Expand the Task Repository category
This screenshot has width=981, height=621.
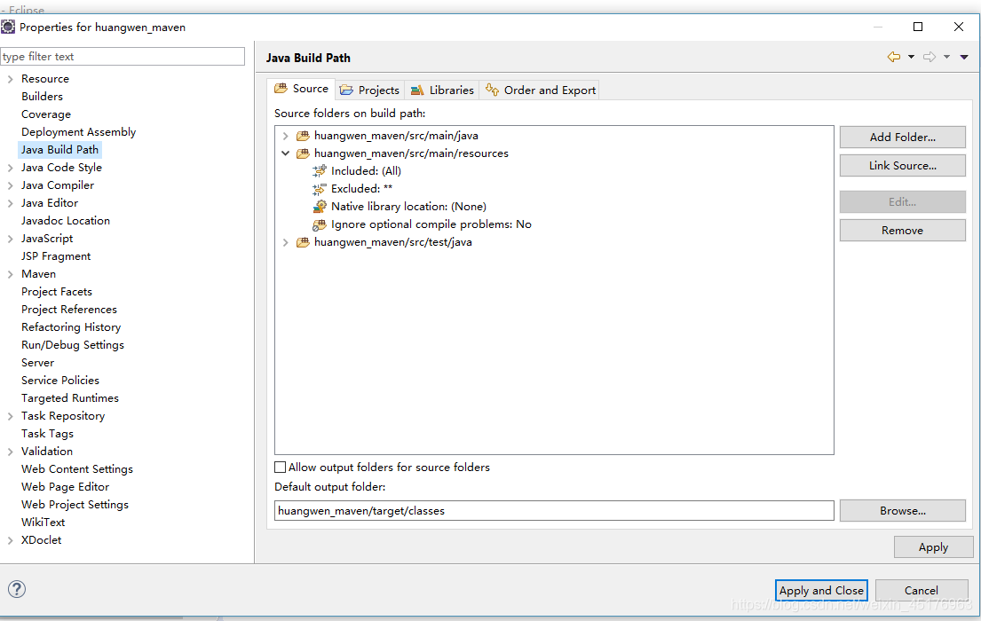pos(10,416)
